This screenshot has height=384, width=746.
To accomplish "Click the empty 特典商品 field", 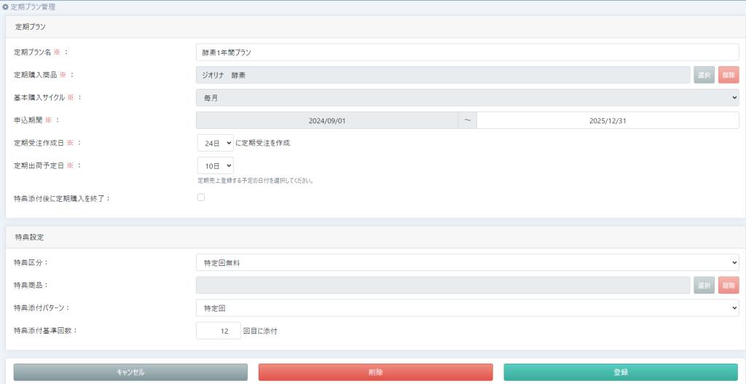I will coord(443,285).
